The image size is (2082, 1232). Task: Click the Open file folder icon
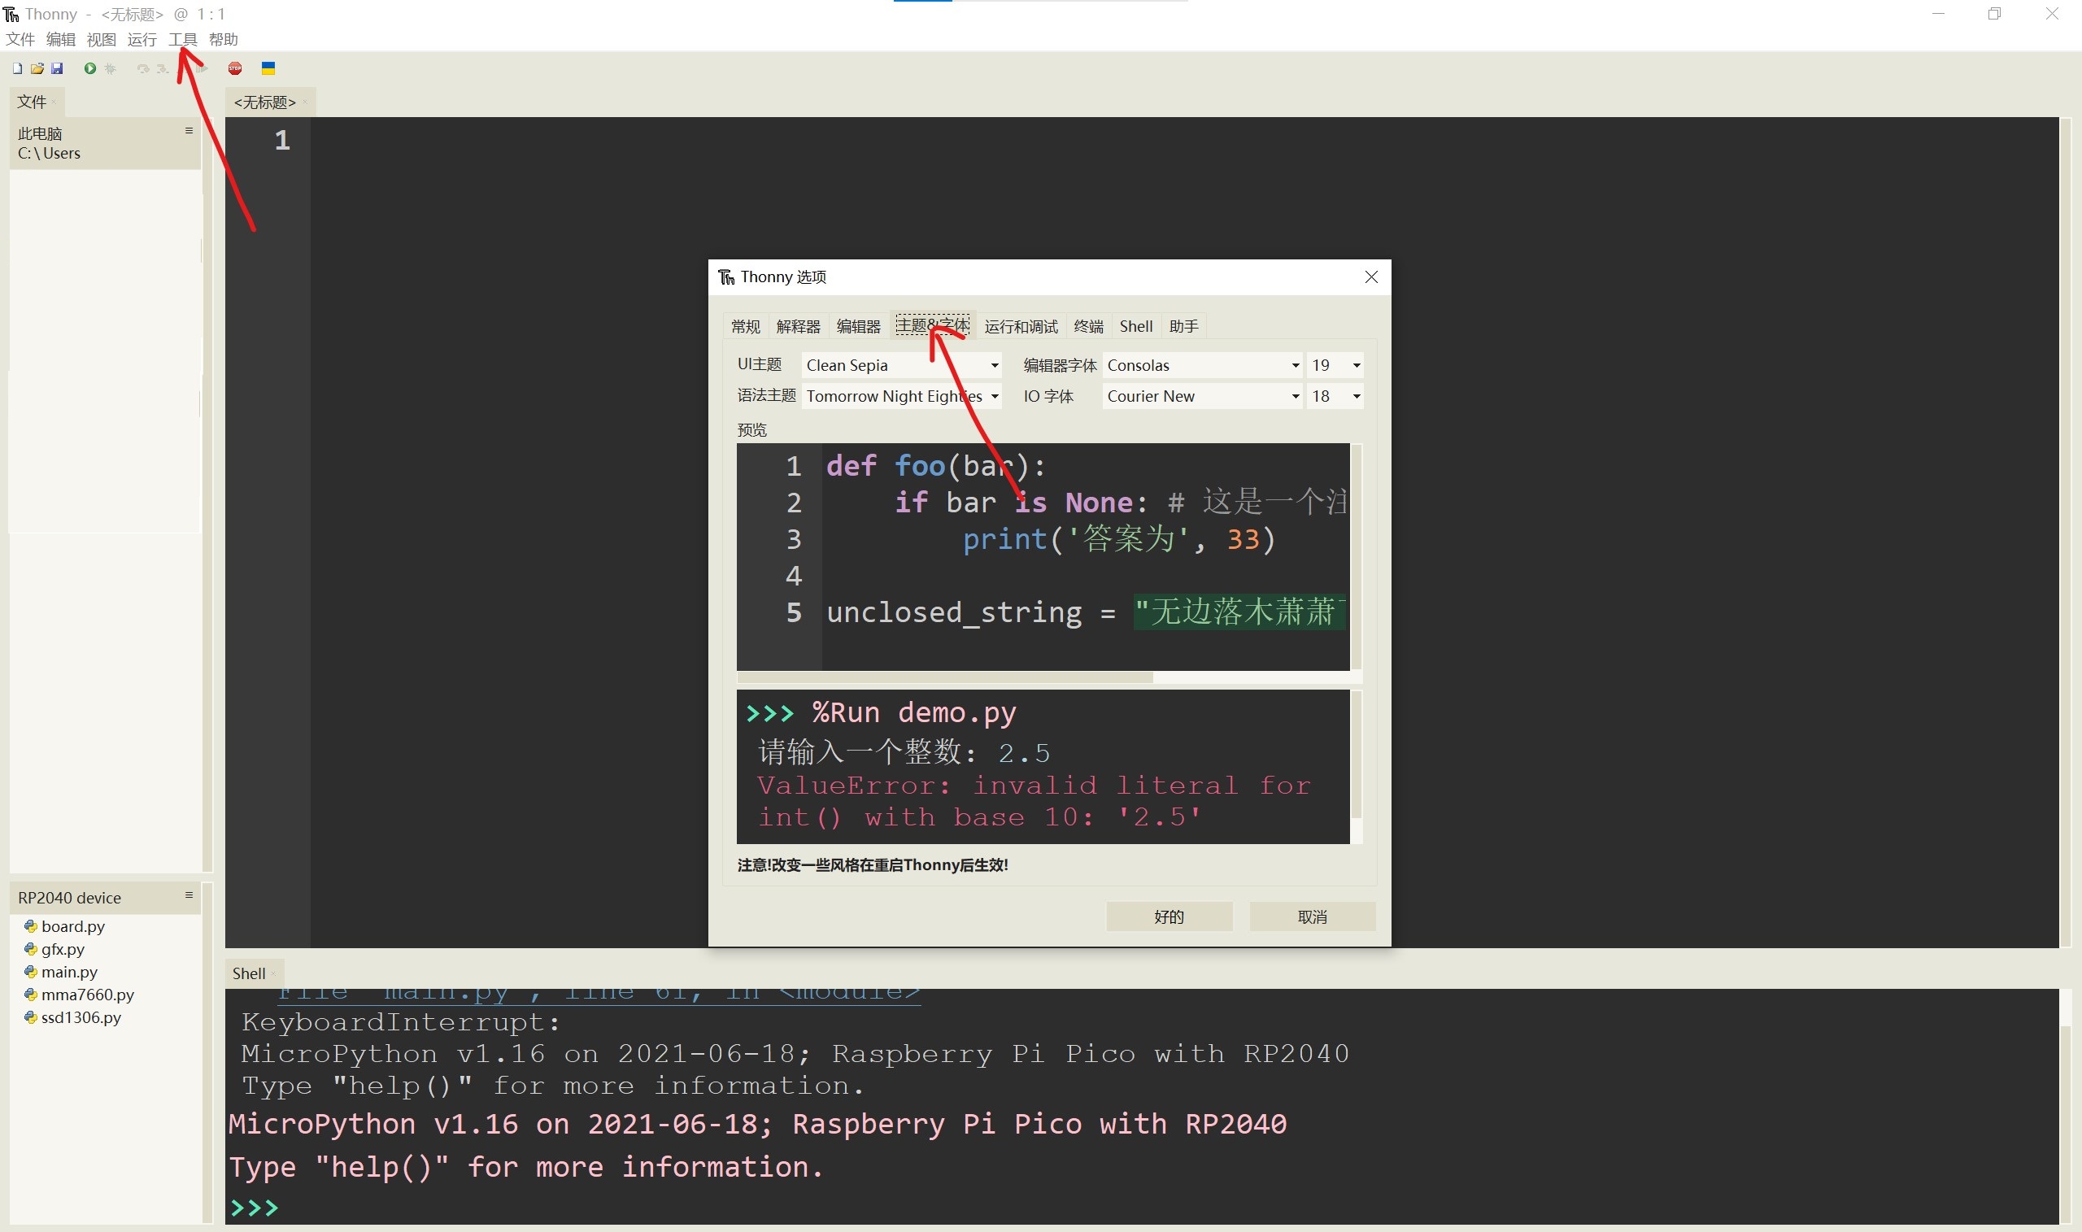[x=37, y=68]
